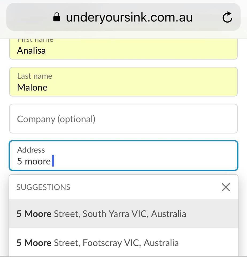Dismiss the address suggestions with the X
The width and height of the screenshot is (247, 257).
point(226,187)
